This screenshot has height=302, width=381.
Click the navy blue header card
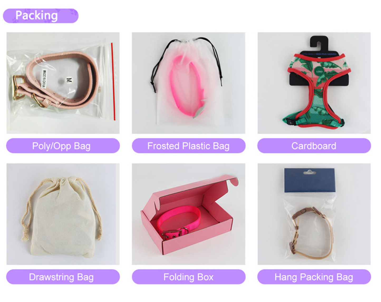click(310, 180)
